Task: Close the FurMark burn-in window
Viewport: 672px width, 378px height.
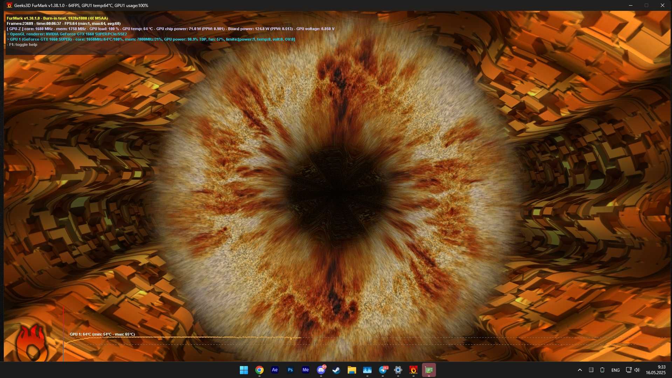Action: pyautogui.click(x=662, y=5)
